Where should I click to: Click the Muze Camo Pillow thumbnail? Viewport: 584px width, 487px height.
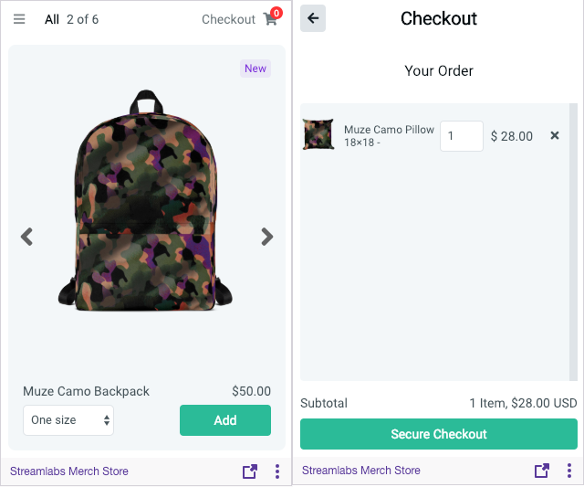tap(318, 135)
